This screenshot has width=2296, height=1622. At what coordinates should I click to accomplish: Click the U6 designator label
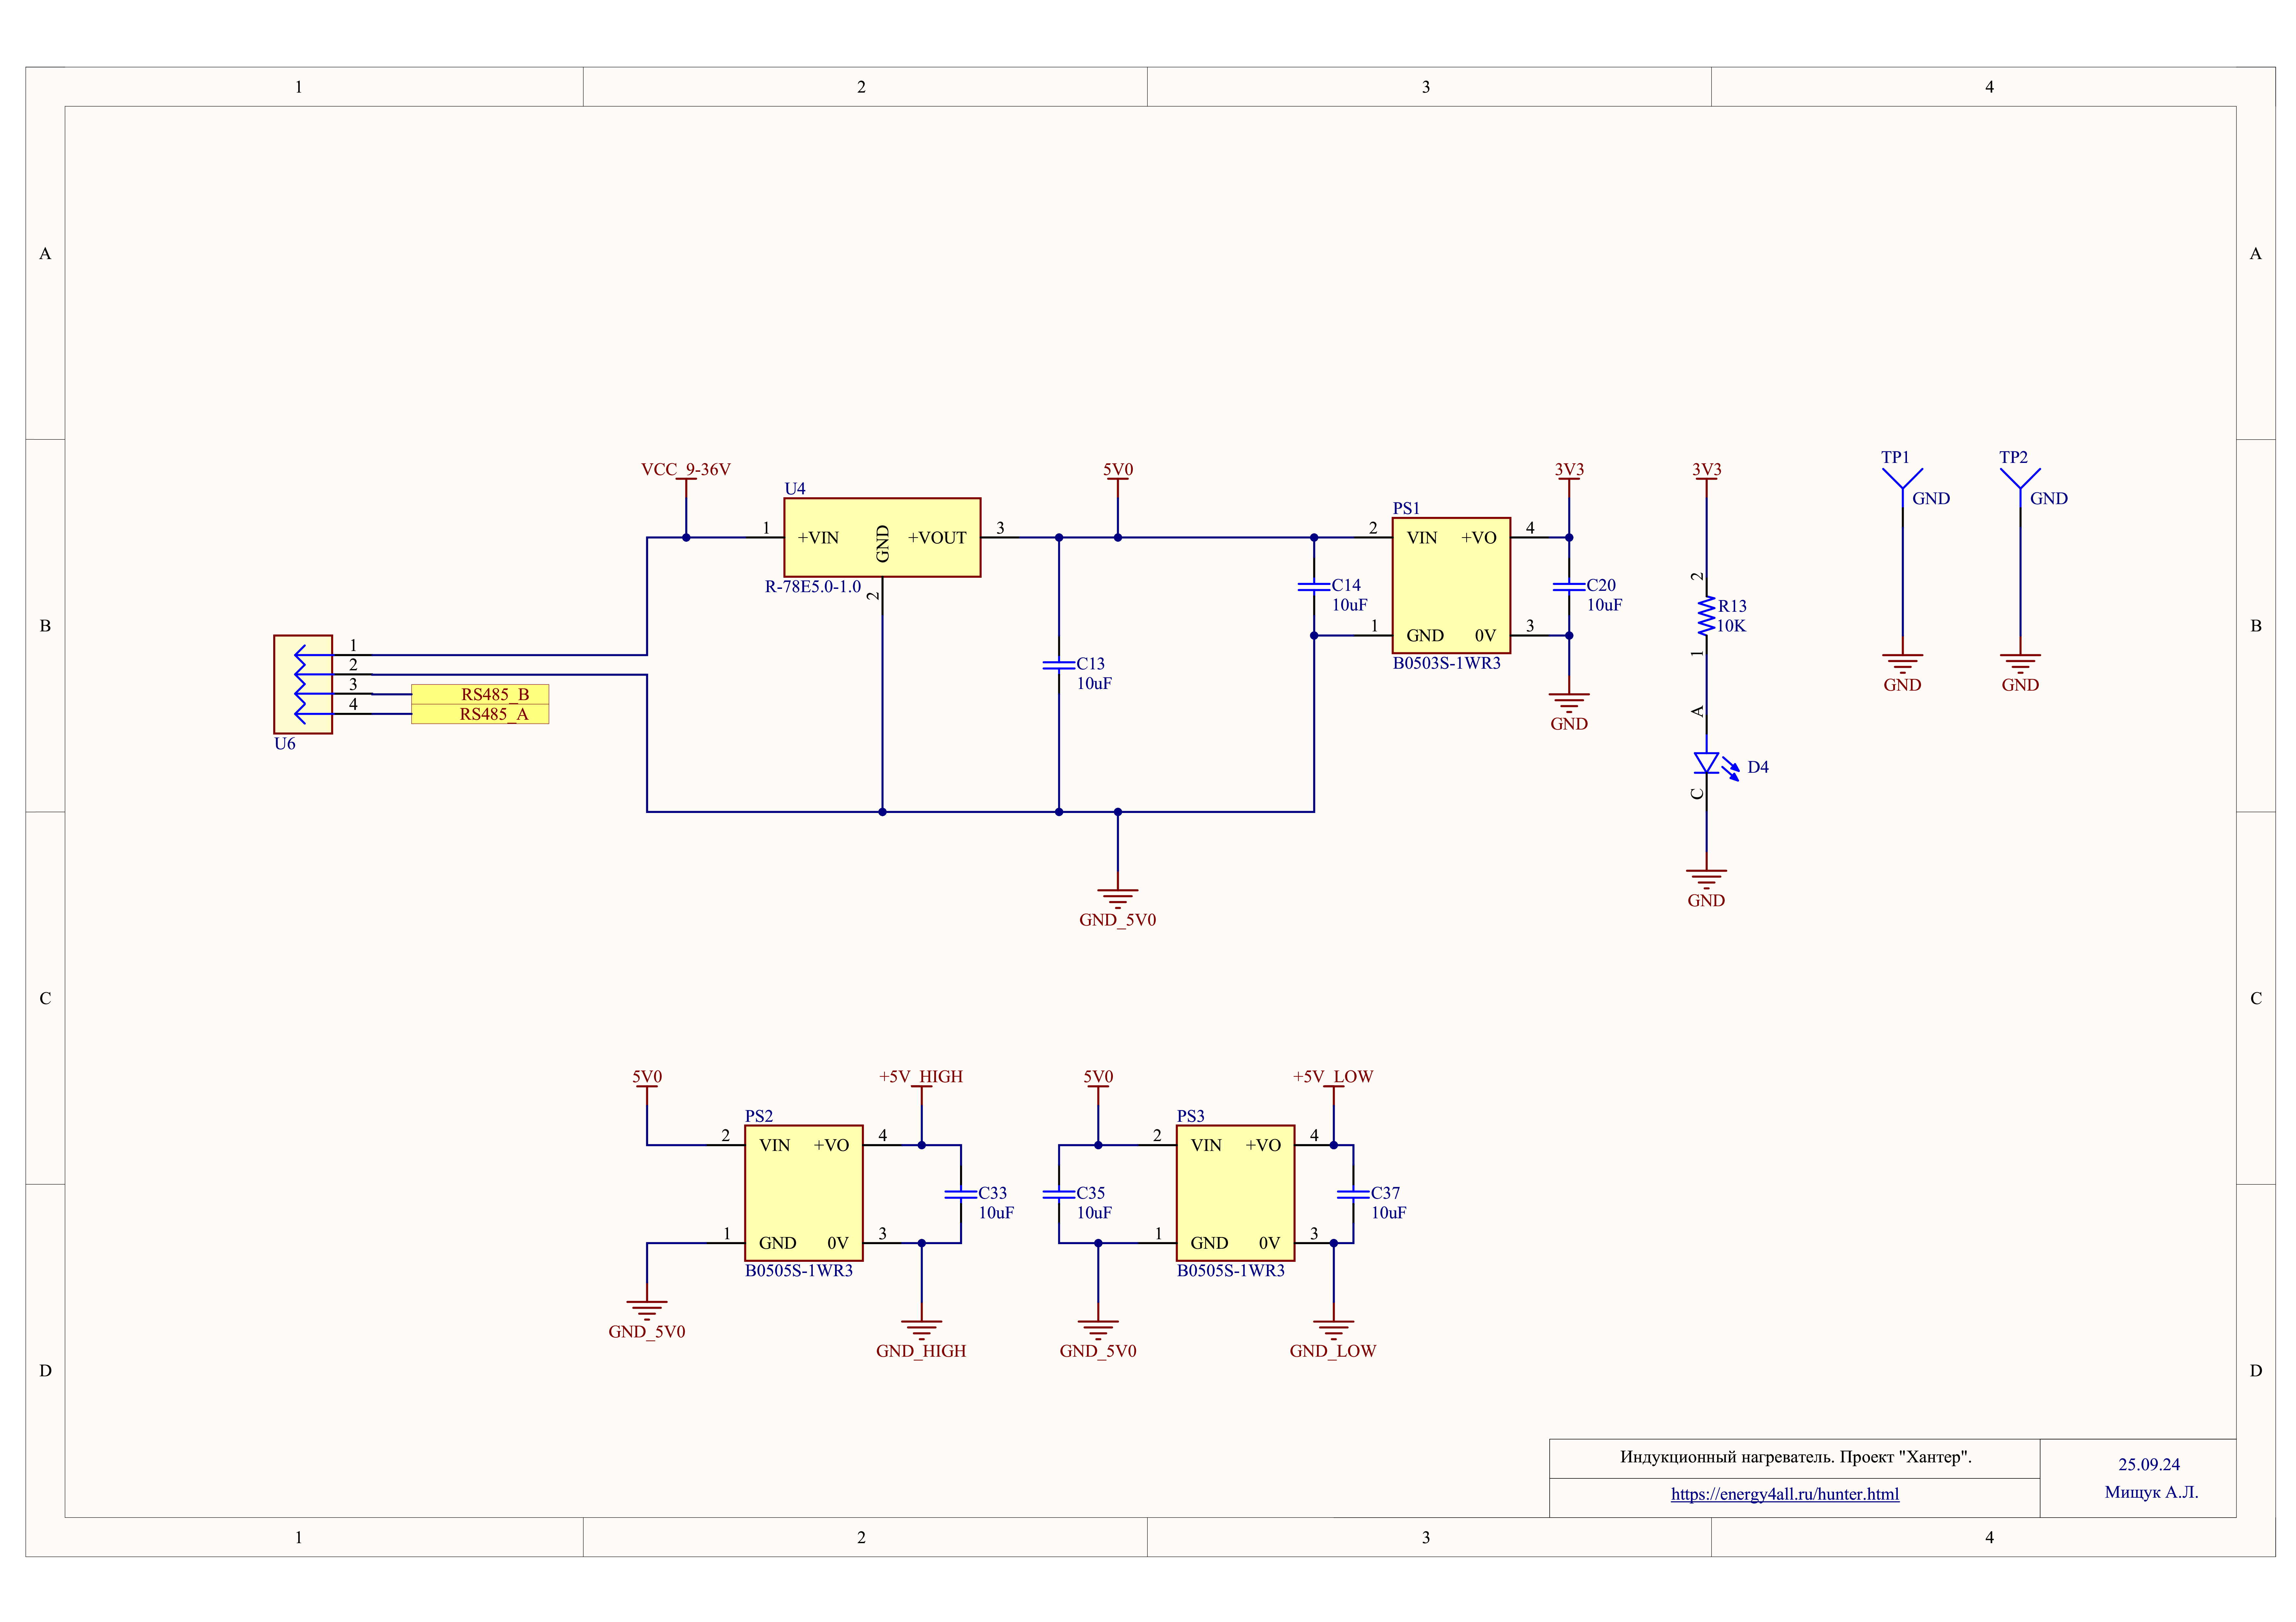285,744
